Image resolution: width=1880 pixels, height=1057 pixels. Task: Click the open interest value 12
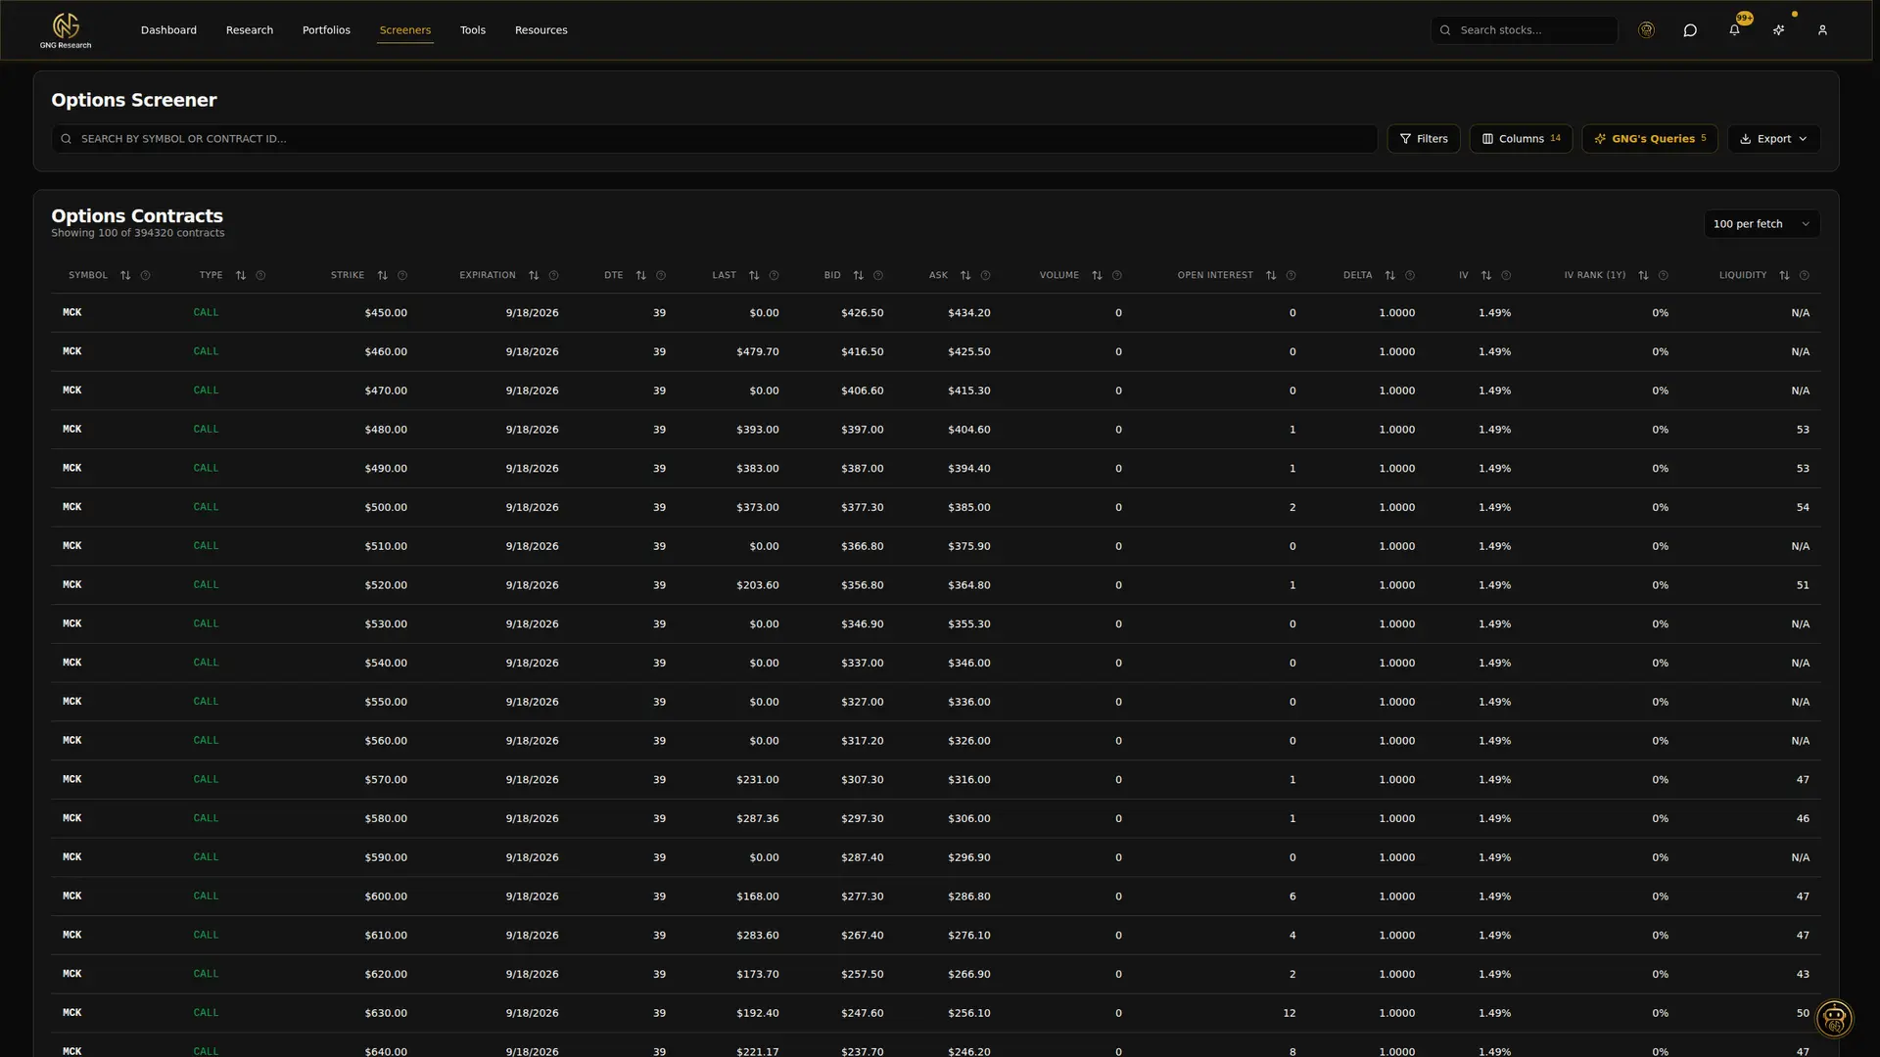pos(1290,1013)
